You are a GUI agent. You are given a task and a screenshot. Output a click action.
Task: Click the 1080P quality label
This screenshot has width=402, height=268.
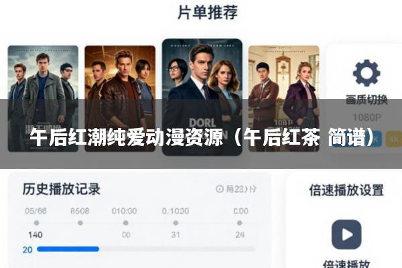(366, 117)
